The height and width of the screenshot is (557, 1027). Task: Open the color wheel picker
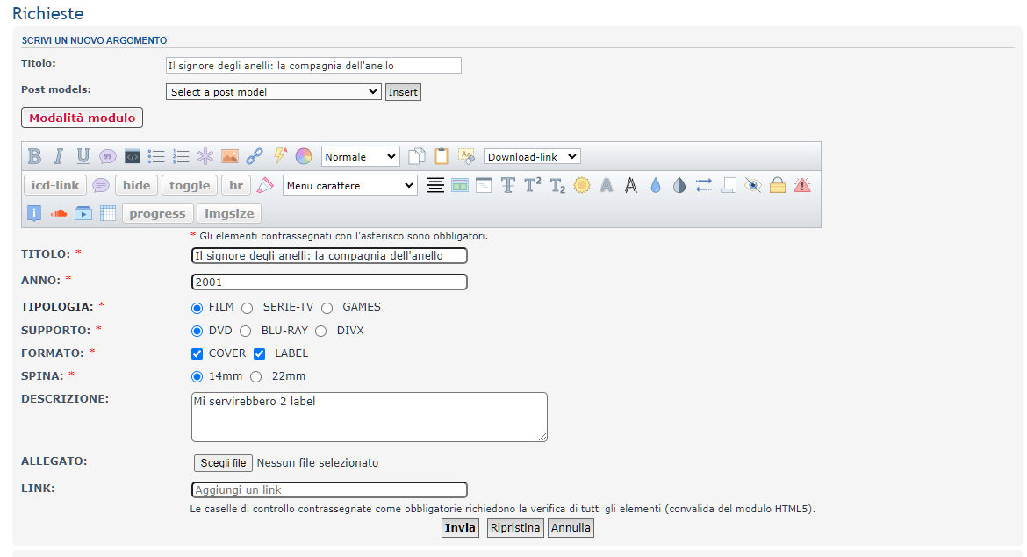(304, 156)
